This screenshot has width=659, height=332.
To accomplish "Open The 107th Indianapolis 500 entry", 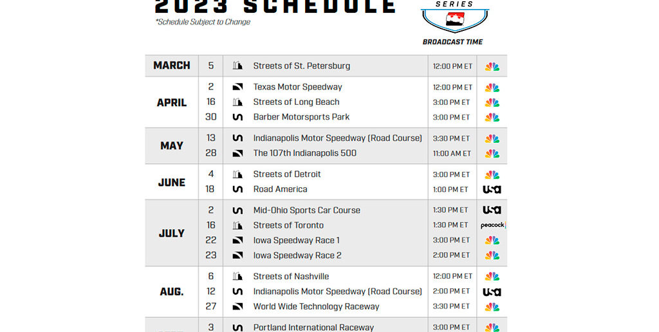I will pos(304,153).
